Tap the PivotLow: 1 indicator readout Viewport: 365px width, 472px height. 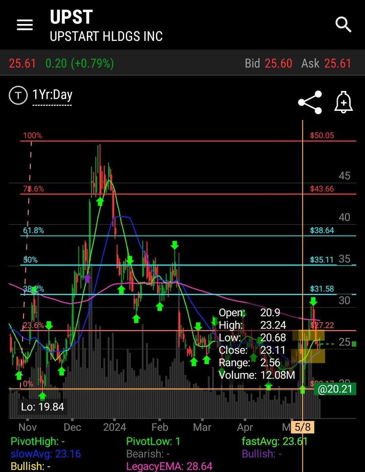(153, 441)
